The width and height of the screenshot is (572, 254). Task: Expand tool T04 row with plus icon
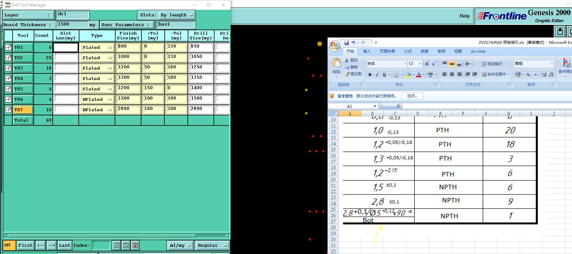pos(9,78)
